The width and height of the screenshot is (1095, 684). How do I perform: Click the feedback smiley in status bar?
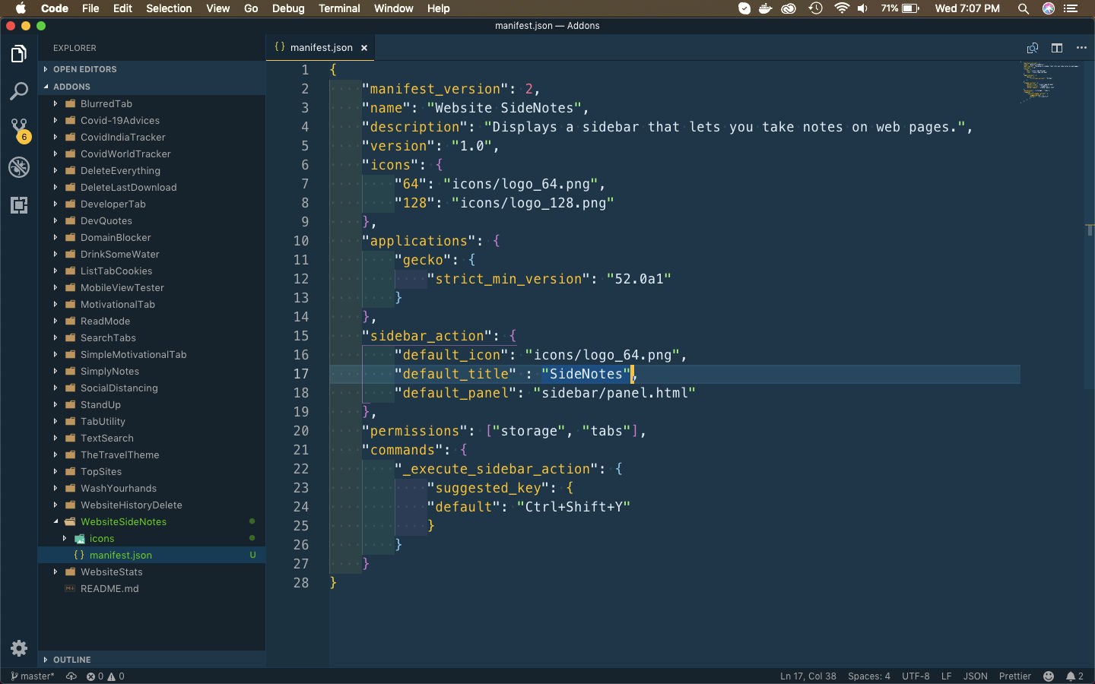[x=1049, y=676]
